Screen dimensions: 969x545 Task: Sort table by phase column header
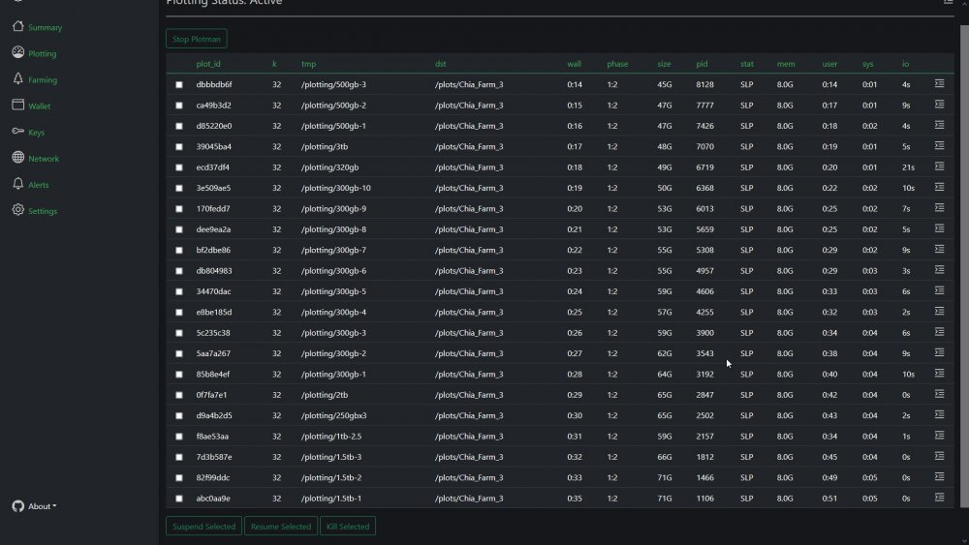click(617, 64)
